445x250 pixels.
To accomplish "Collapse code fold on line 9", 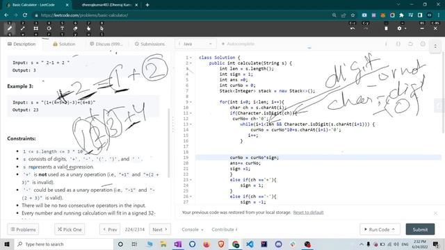I will 191,102.
